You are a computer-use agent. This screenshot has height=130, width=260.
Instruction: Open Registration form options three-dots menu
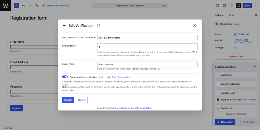click(255, 24)
